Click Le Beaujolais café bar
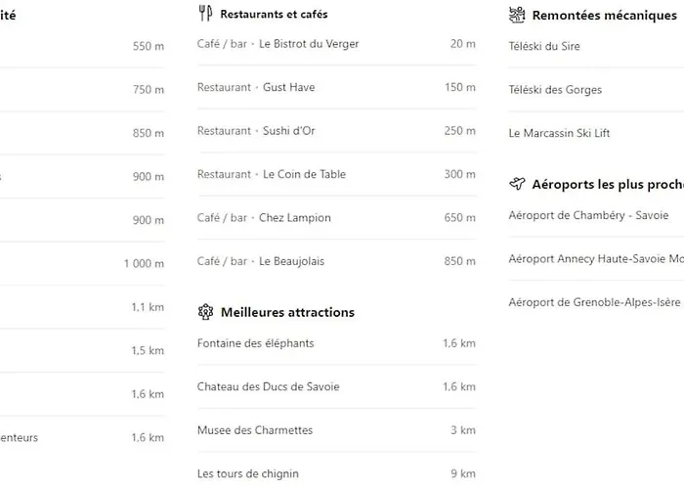The height and width of the screenshot is (489, 684). pos(336,261)
